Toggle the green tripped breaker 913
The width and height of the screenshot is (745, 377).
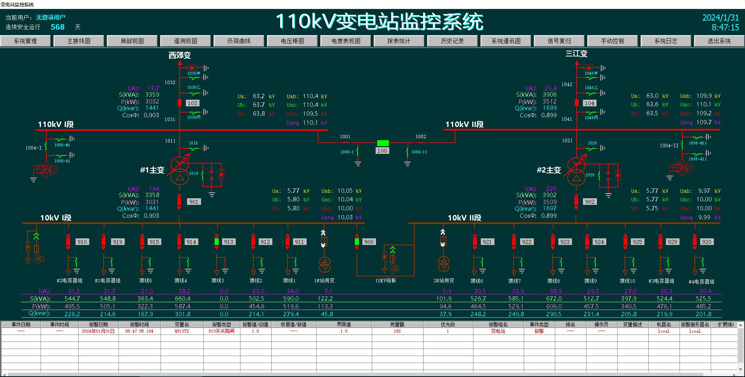[x=217, y=241]
